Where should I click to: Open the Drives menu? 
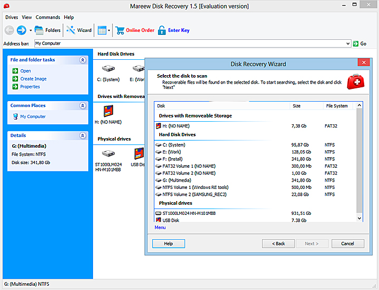12,17
